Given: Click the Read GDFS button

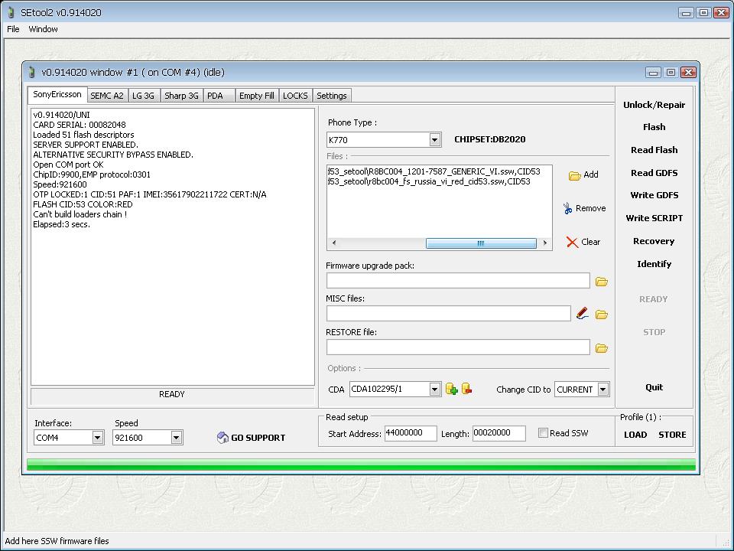Looking at the screenshot, I should pos(654,173).
